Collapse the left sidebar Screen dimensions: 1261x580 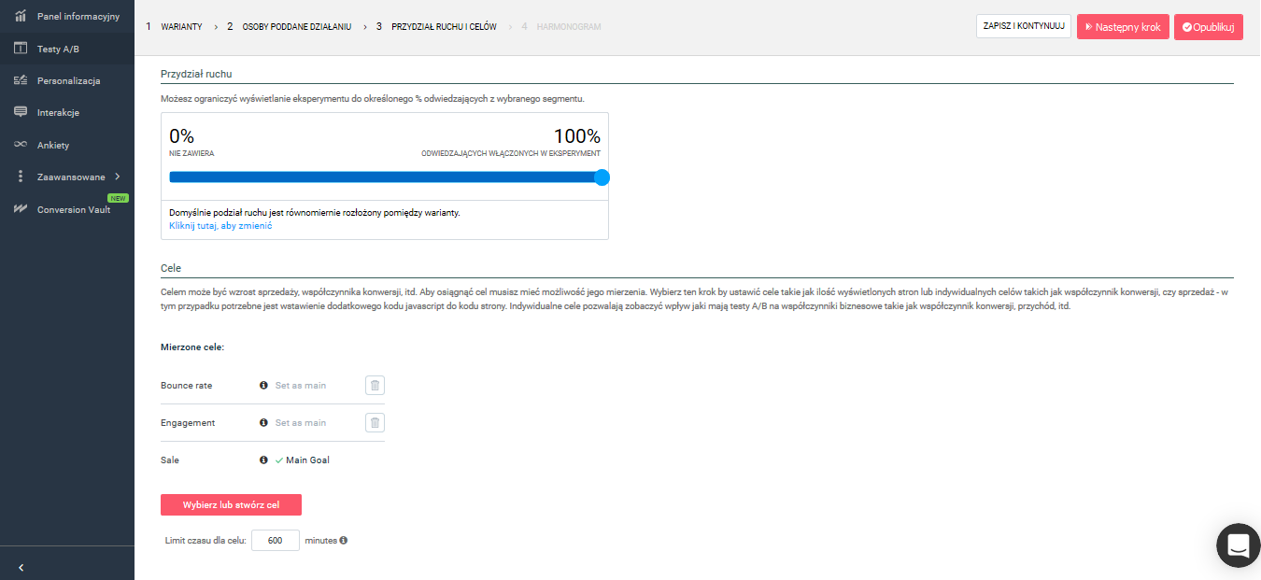tap(21, 567)
